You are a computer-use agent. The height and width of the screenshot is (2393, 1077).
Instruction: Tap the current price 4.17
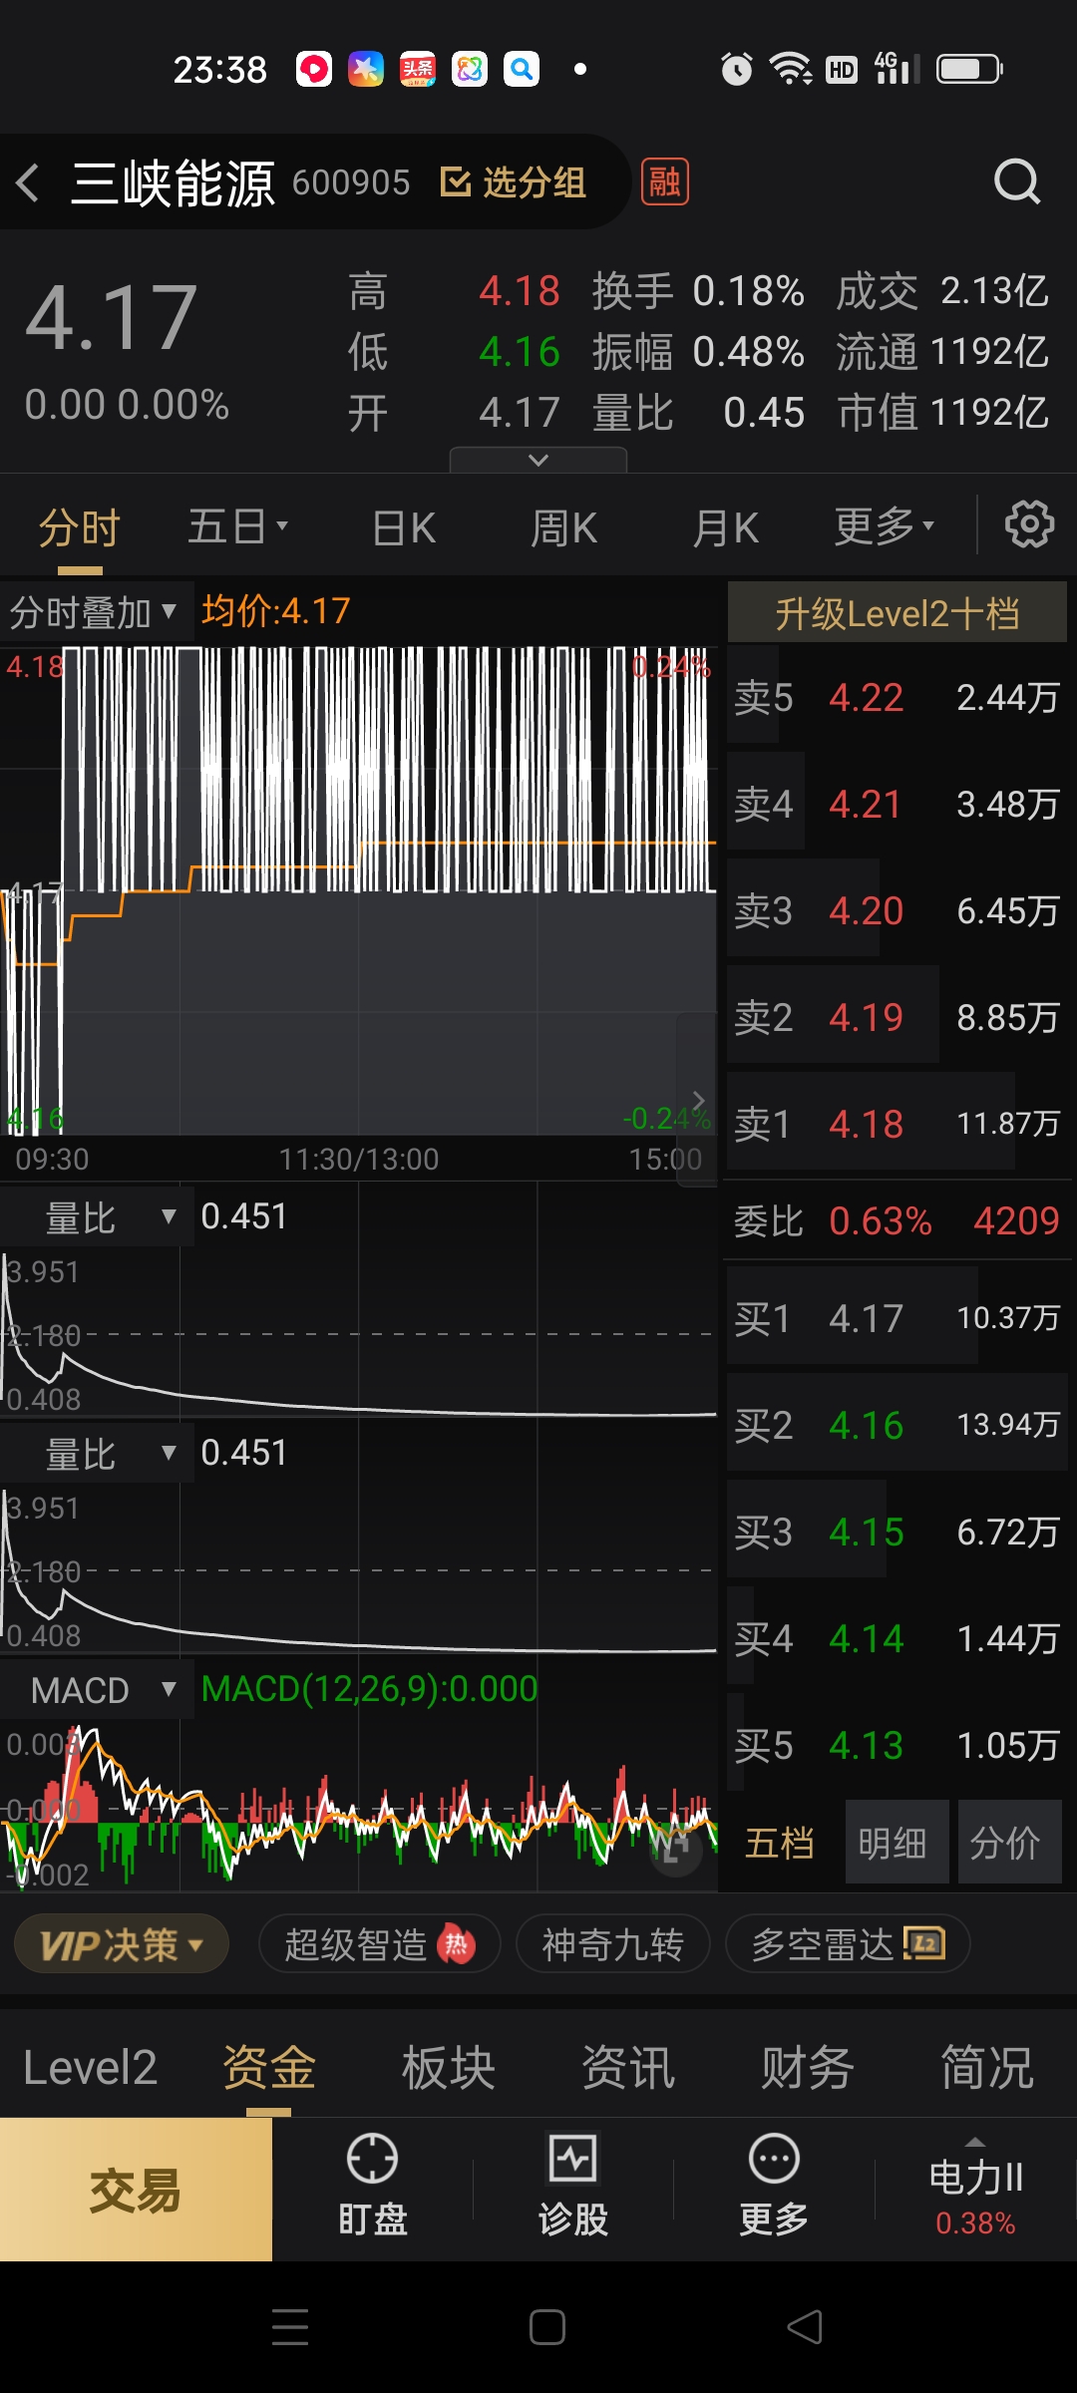(x=111, y=317)
